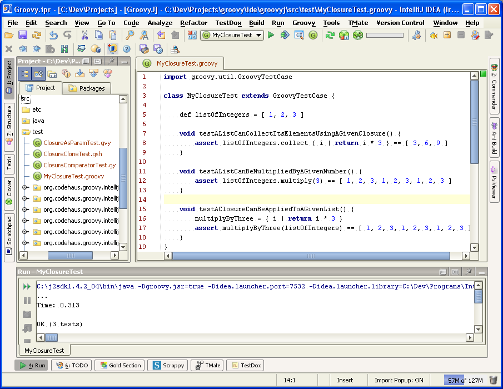Toggle the a.b compact packages button
Viewport: 503px width, 389px height.
[52, 74]
